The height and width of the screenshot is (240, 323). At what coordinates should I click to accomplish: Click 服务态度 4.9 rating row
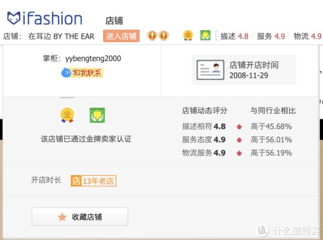pyautogui.click(x=203, y=140)
